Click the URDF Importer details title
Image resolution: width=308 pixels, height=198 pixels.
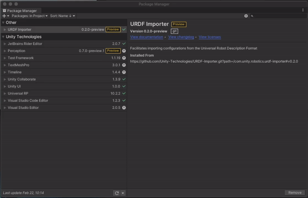149,24
